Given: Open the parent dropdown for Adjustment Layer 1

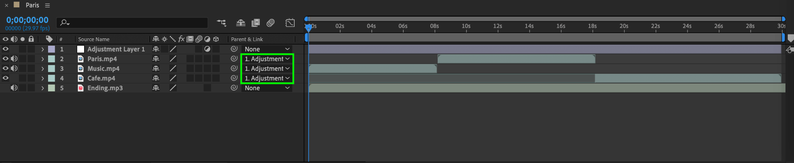Looking at the screenshot, I should click(x=267, y=49).
